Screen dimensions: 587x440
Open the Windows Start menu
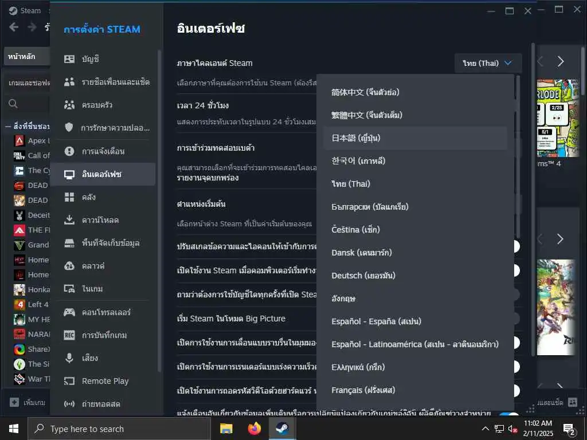14,429
